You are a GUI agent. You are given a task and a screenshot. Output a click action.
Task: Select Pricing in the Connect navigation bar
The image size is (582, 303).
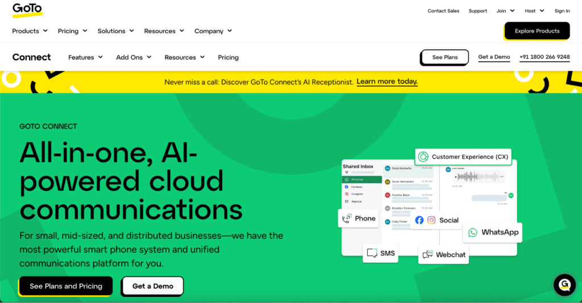coord(228,57)
